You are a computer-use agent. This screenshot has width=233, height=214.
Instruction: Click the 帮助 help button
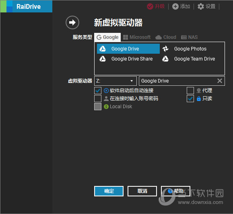175,191
